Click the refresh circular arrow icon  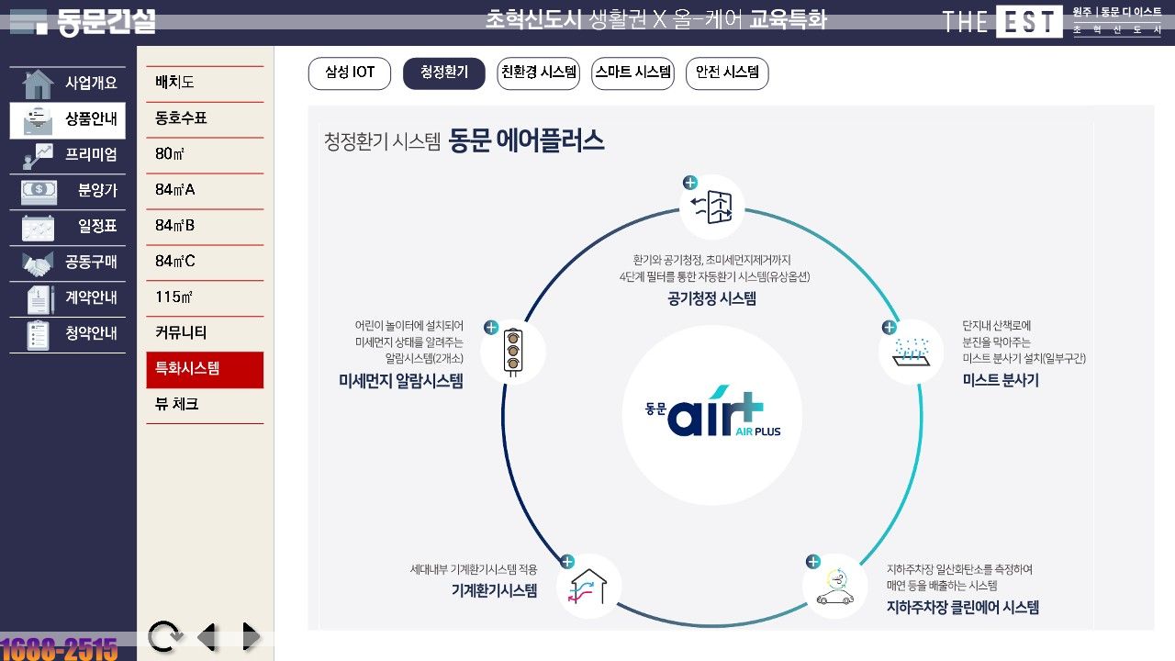pos(164,636)
